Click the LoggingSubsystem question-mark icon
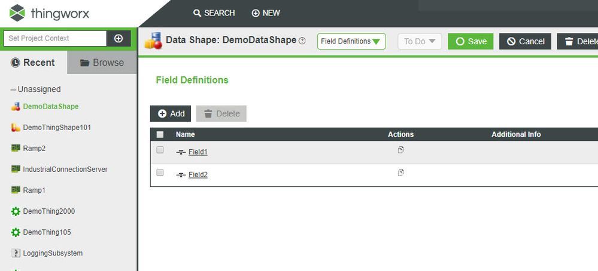598x271 pixels. [15, 252]
